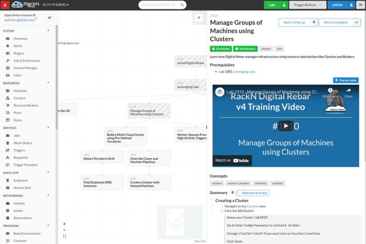Click the Plugins gears icon
The width and height of the screenshot is (366, 244).
click(x=8, y=53)
